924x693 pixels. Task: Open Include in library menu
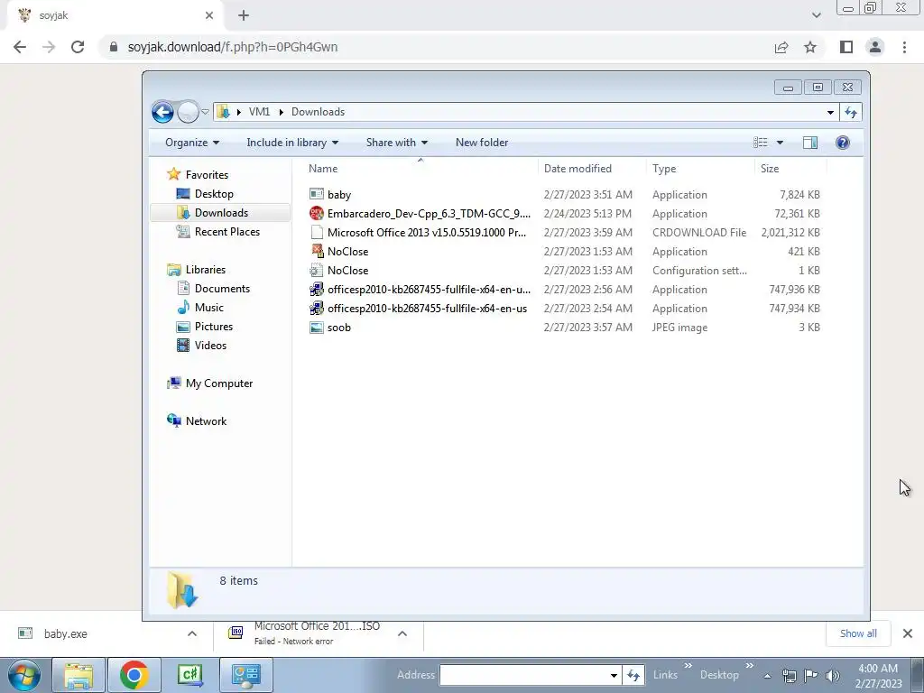292,143
